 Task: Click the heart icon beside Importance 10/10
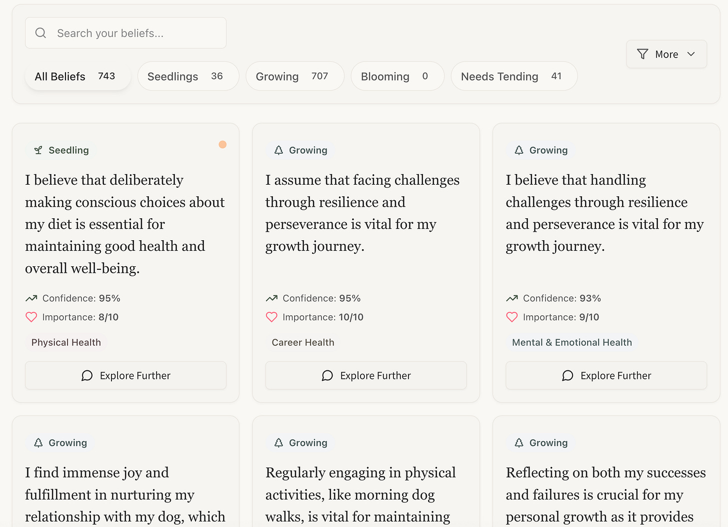click(271, 317)
